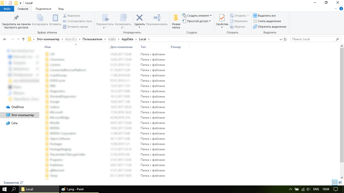344x193 pixels.
Task: Open the Properties (Свойства) icon
Action: [x=222, y=18]
